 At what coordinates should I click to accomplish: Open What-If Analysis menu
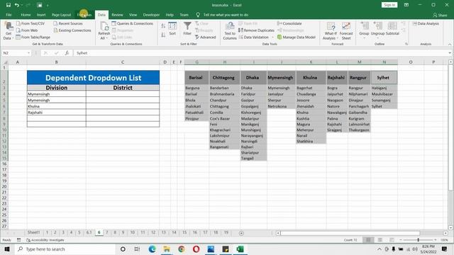click(330, 30)
